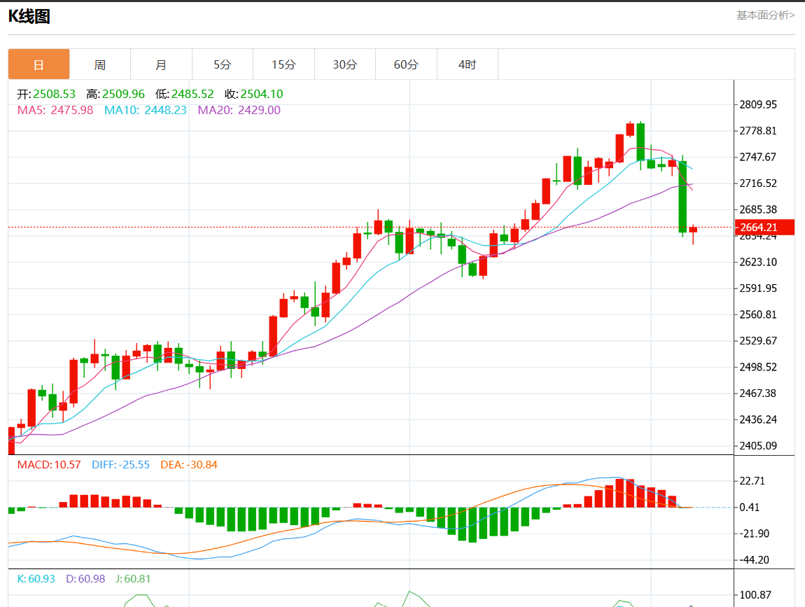Click the 2405.09 price axis label

coord(758,445)
